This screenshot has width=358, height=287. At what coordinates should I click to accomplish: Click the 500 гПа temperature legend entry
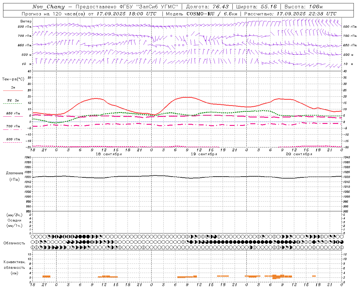tap(13, 139)
